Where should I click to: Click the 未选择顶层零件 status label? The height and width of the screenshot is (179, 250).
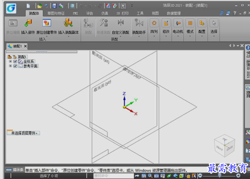24,133
